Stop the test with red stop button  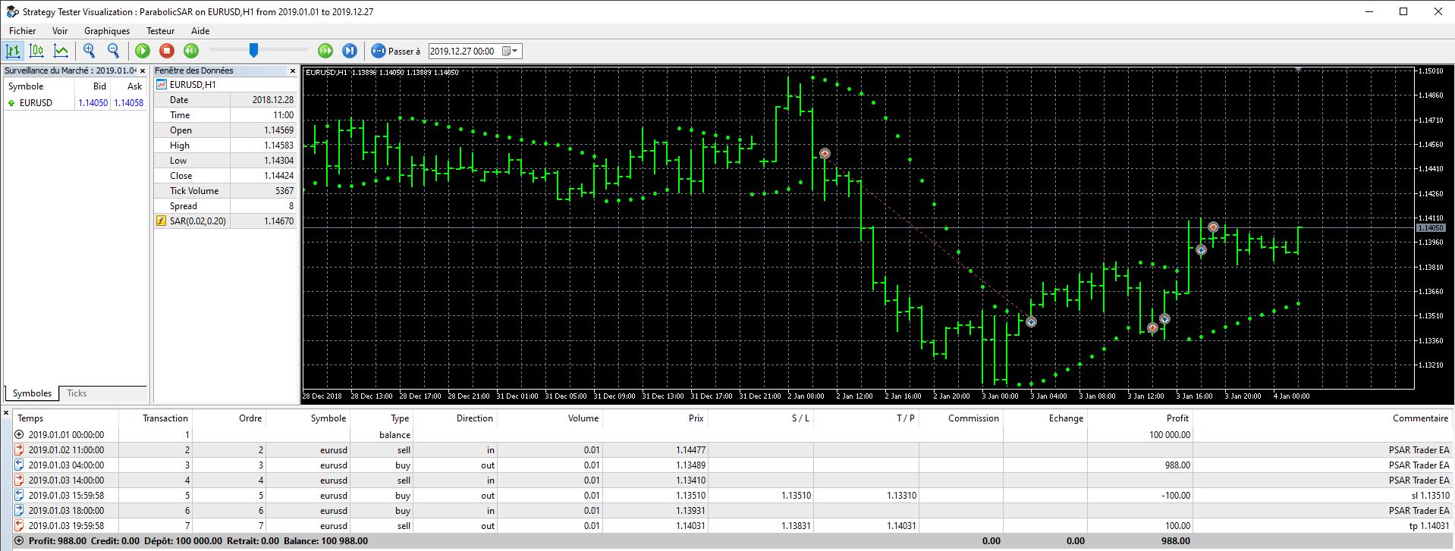167,51
